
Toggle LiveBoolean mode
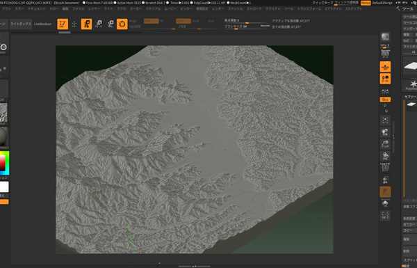(x=43, y=24)
